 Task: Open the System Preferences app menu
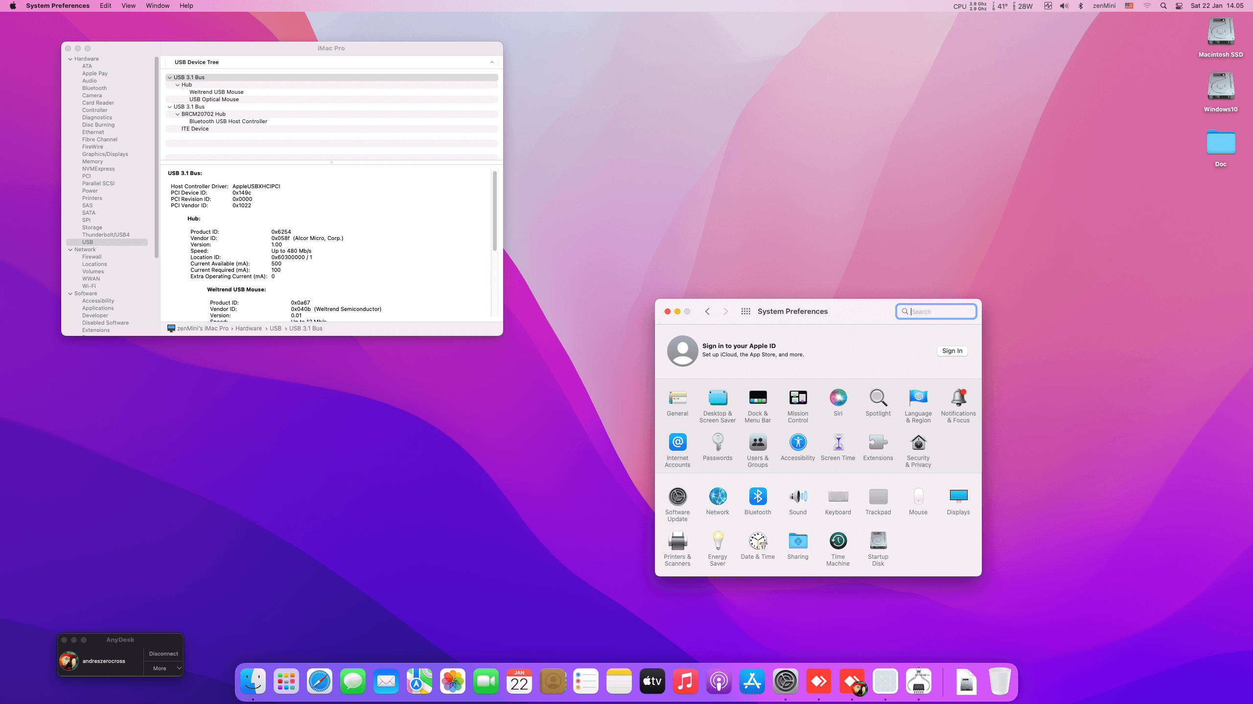click(58, 6)
